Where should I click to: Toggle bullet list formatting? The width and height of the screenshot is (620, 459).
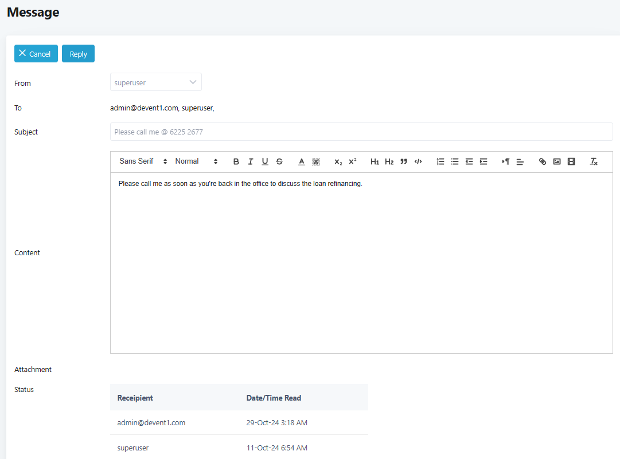(x=455, y=162)
